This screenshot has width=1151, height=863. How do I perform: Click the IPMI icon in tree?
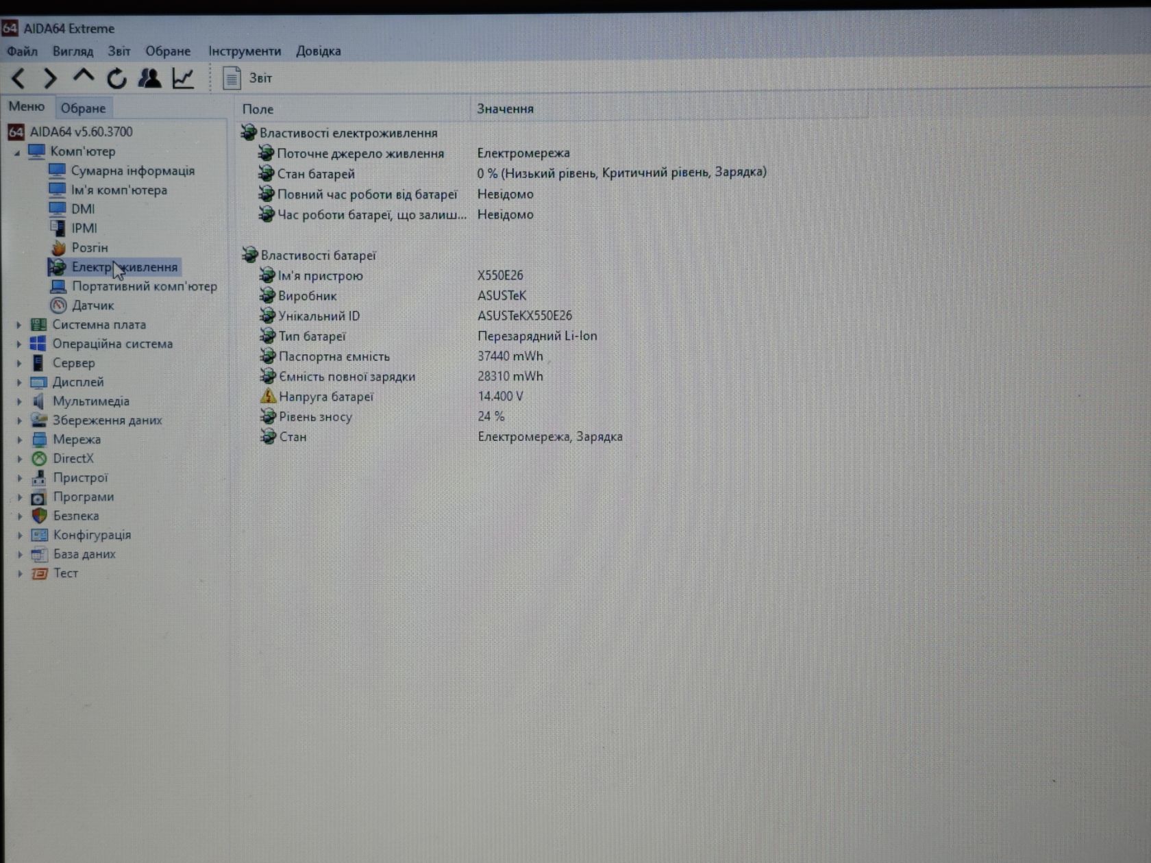[58, 227]
